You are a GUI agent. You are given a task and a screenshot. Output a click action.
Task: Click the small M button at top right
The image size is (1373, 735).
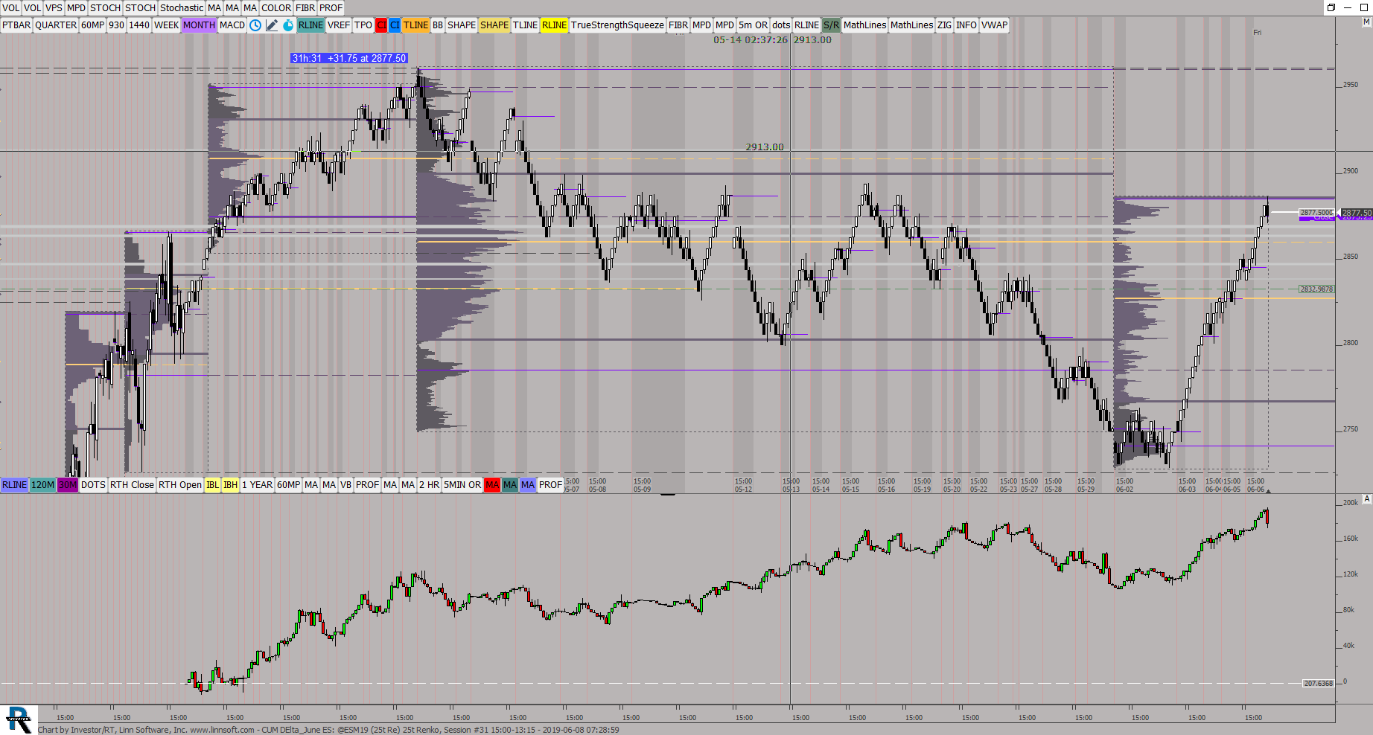tap(1366, 22)
